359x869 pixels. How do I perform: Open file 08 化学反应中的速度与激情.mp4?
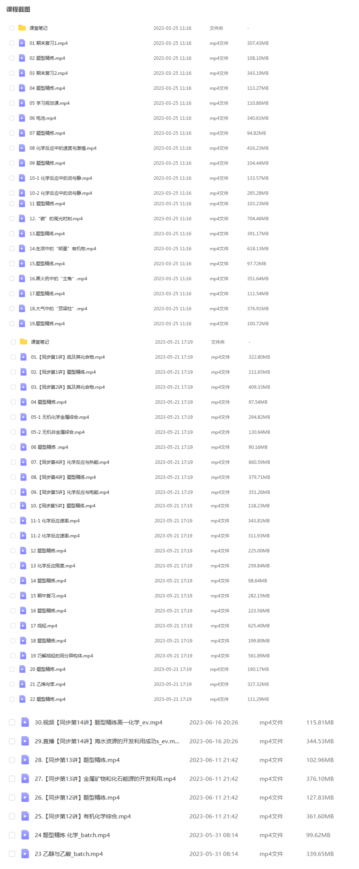tap(63, 148)
